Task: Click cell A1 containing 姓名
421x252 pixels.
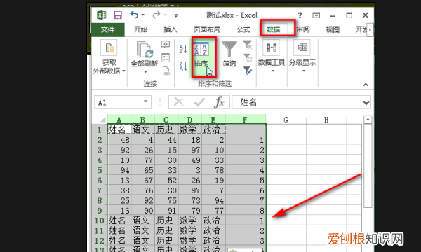Action: [x=119, y=130]
